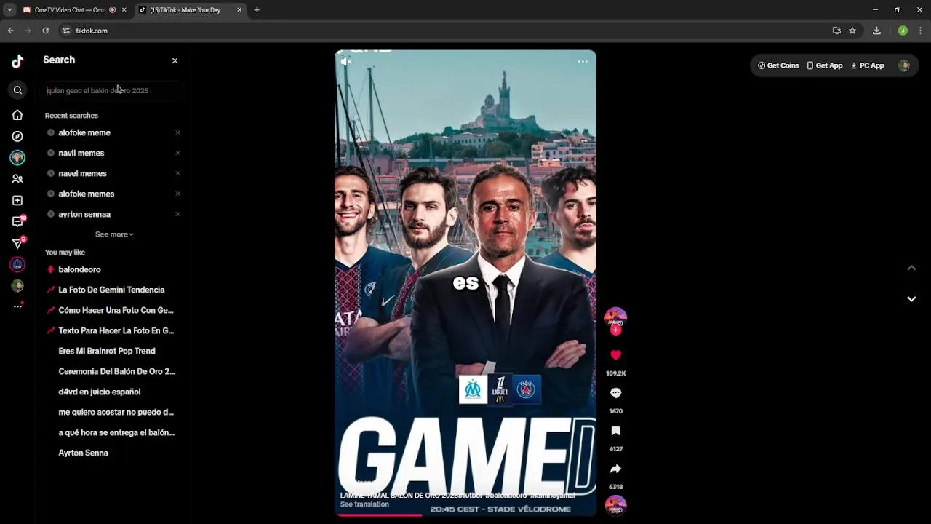This screenshot has height=524, width=931.
Task: Go to next video with down arrow
Action: (x=911, y=299)
